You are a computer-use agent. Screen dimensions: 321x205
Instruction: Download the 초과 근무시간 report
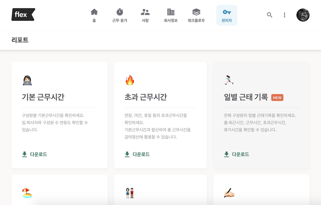point(137,154)
